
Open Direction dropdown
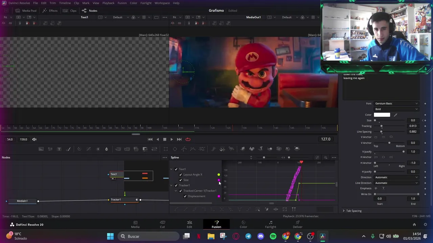click(396, 178)
